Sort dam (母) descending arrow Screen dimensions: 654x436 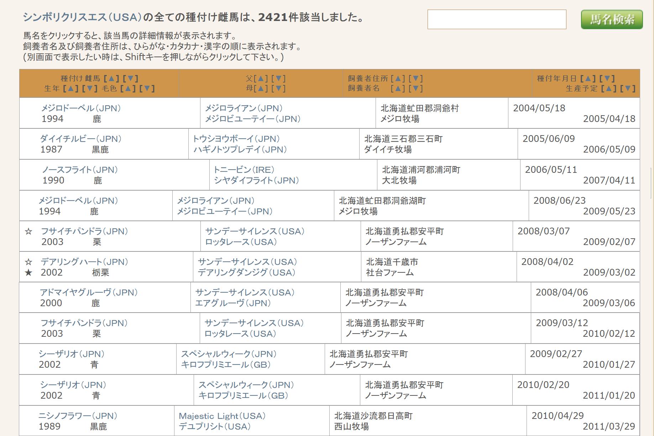point(278,89)
